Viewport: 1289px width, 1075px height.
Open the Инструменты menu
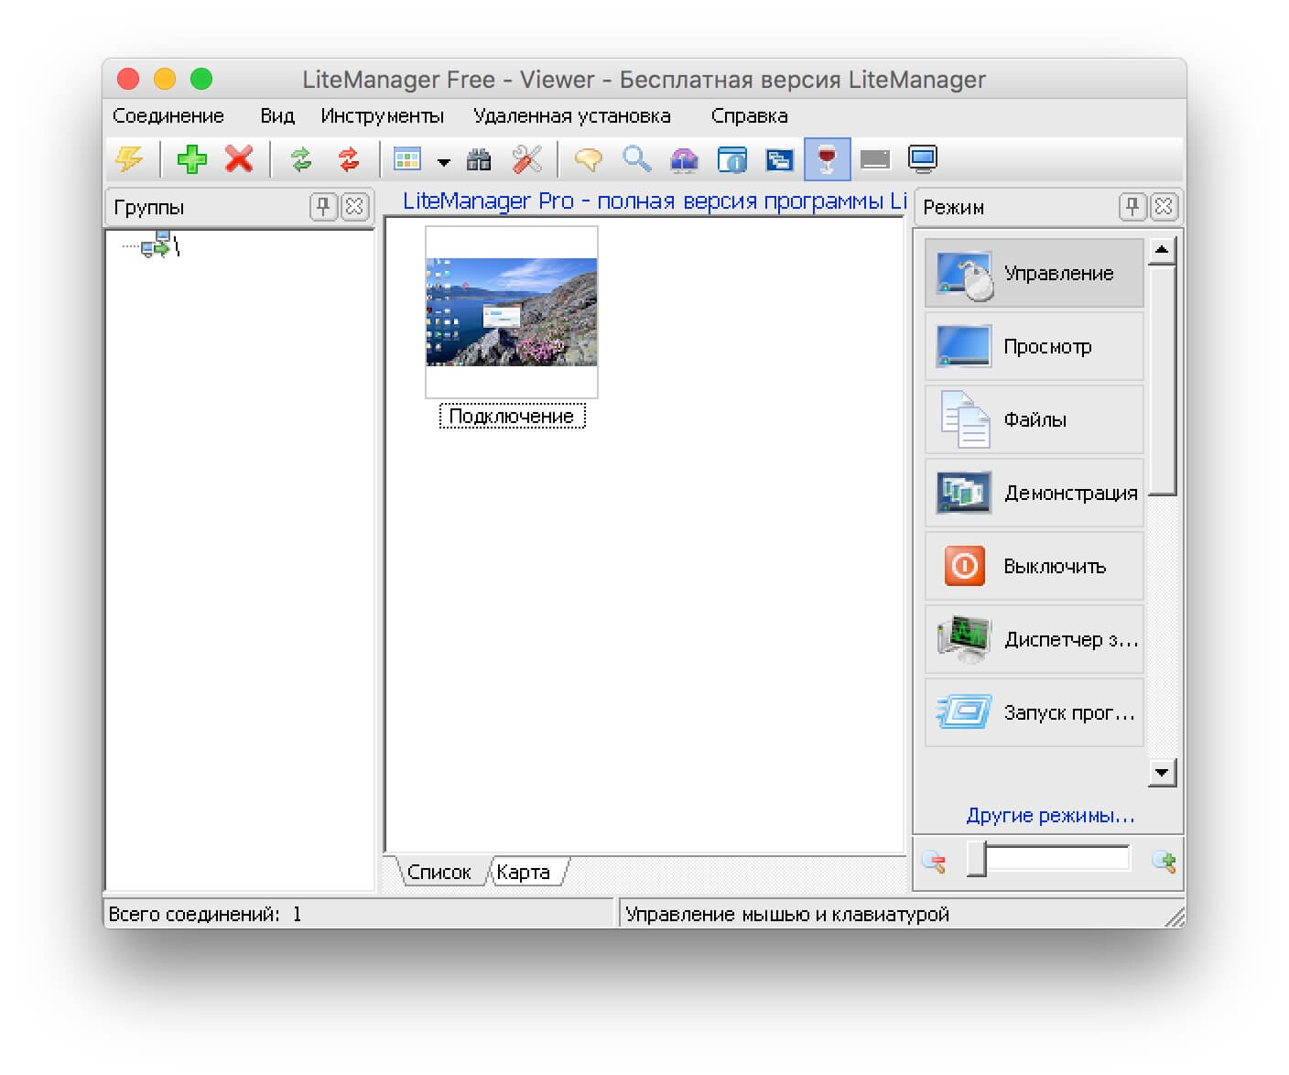point(383,116)
